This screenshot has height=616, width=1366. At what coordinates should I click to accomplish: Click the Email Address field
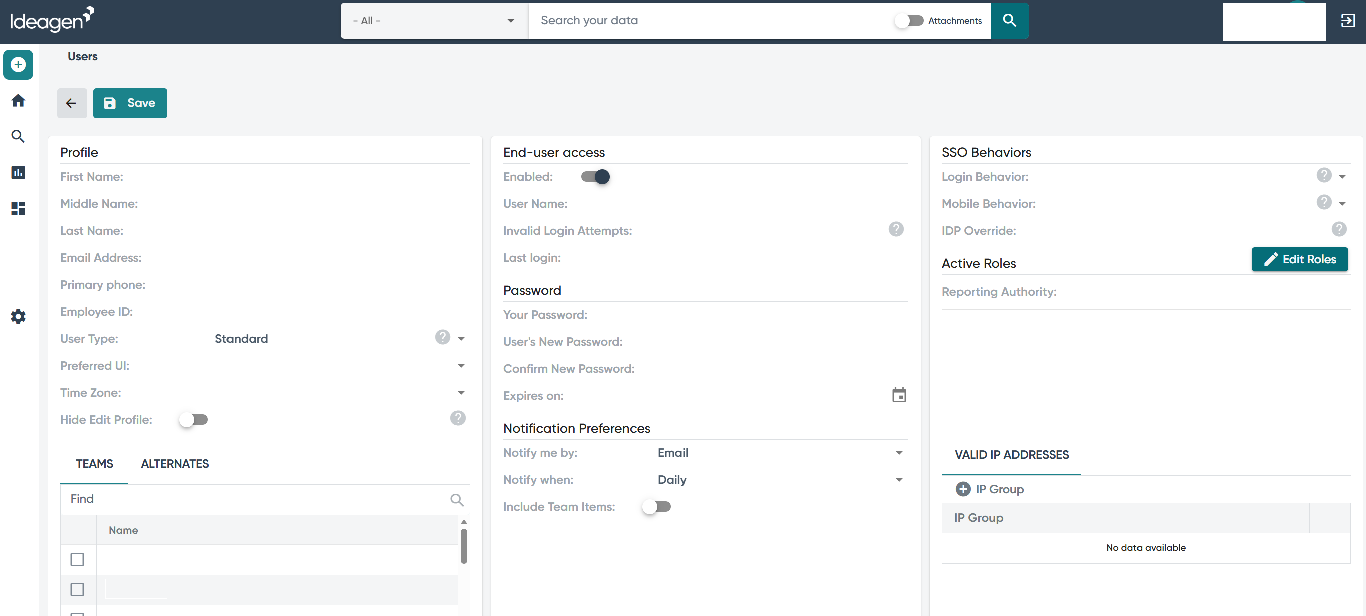coord(265,257)
